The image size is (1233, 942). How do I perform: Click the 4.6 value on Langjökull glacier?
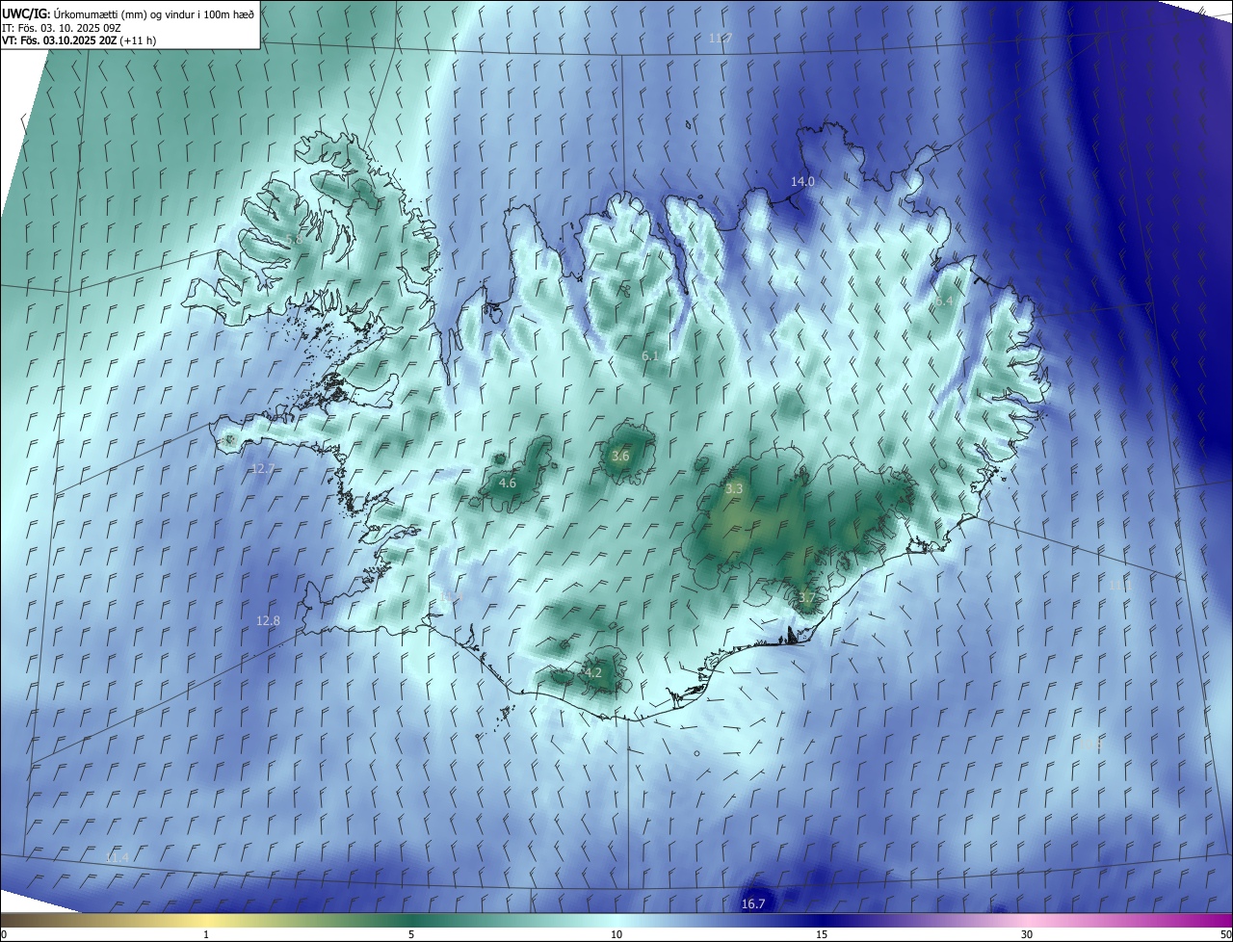[x=508, y=483]
